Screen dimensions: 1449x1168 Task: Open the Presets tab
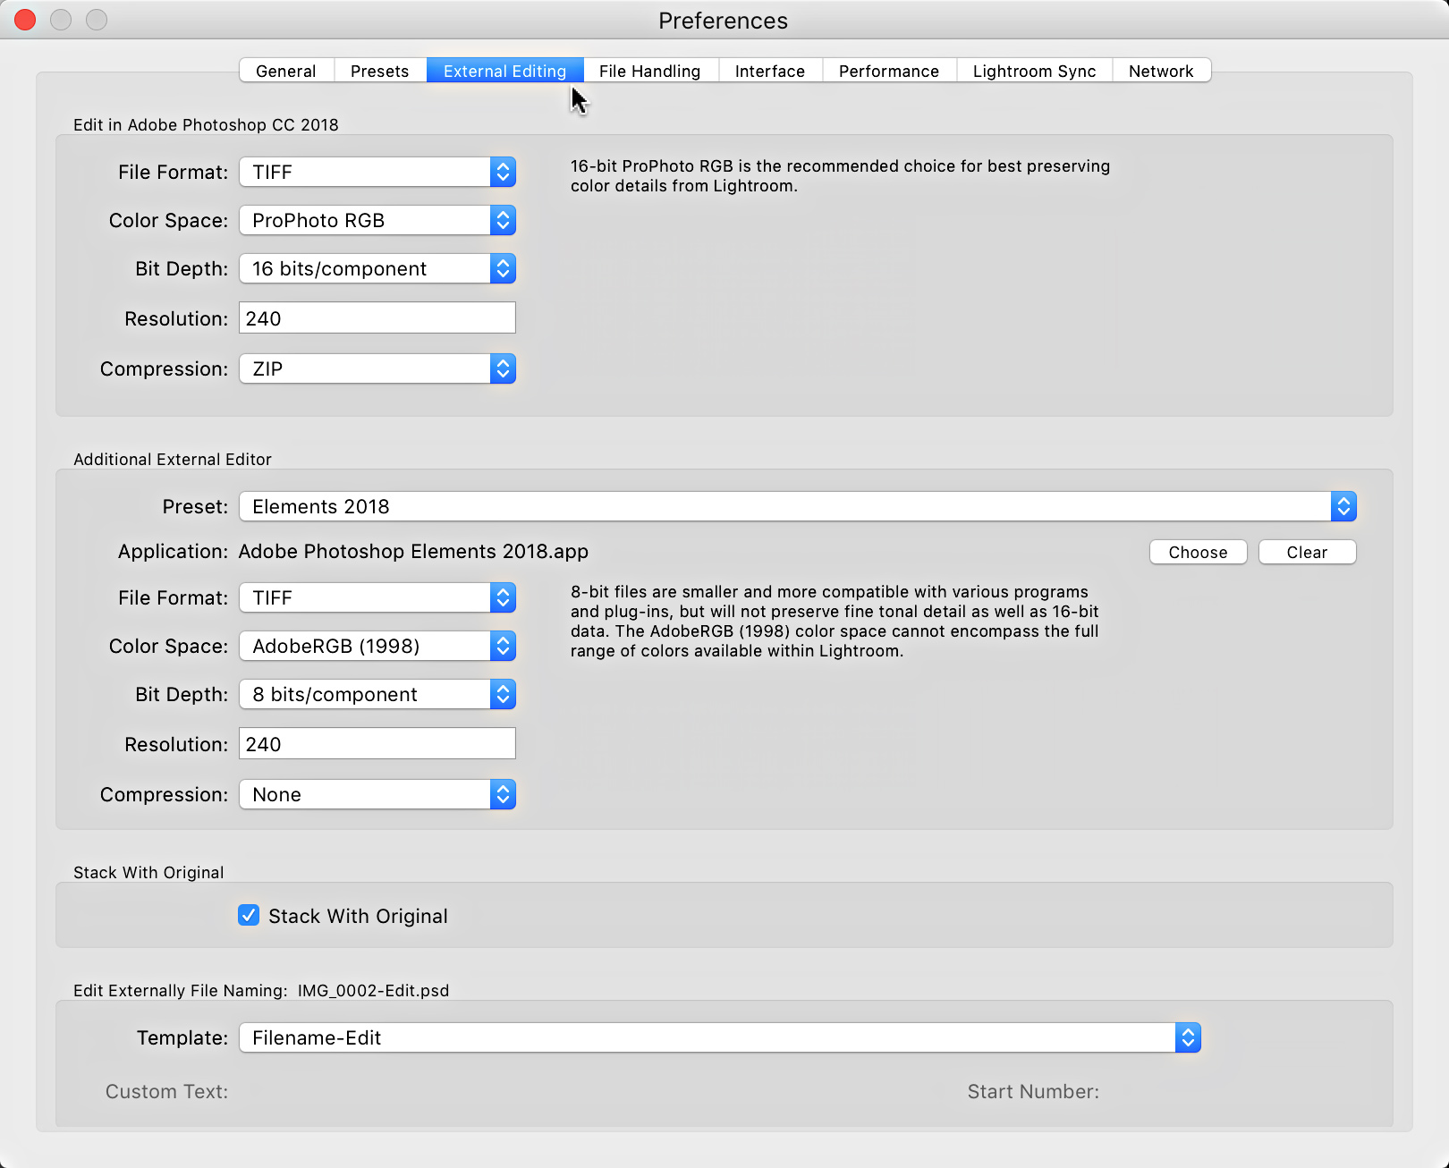click(x=379, y=71)
